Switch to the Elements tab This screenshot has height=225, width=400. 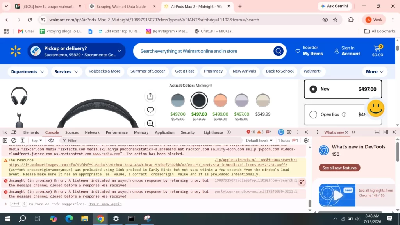click(x=31, y=132)
